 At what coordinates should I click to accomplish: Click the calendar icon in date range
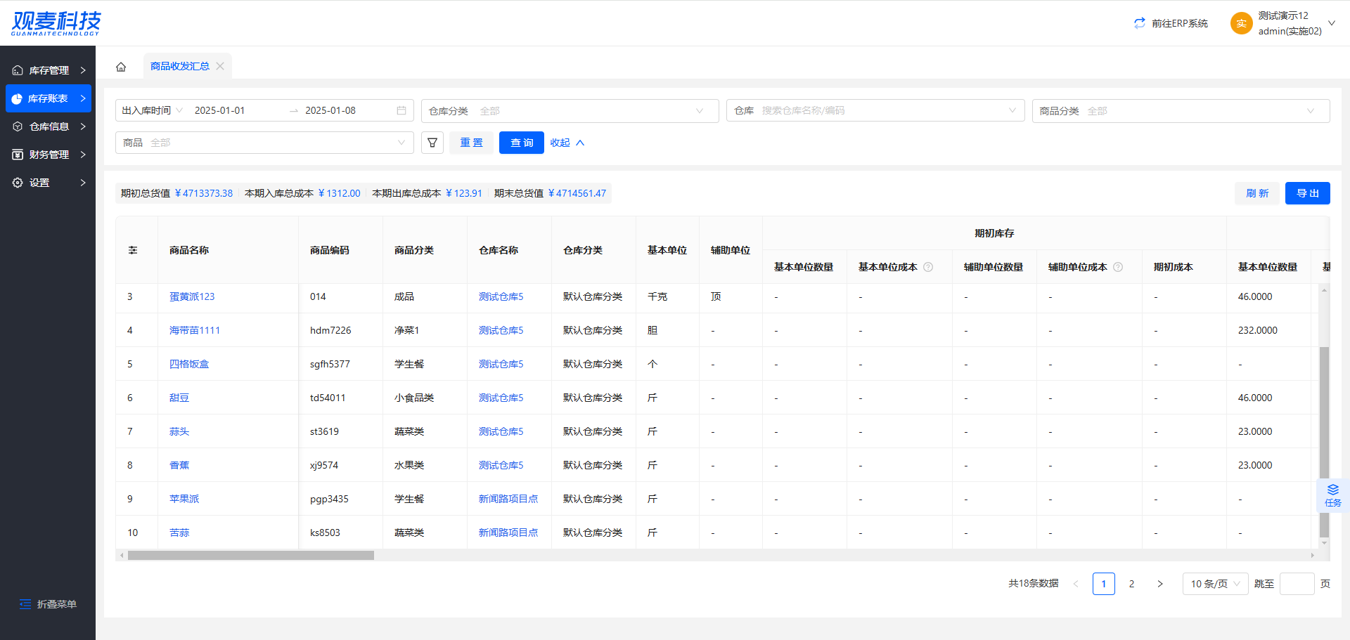[x=401, y=110]
